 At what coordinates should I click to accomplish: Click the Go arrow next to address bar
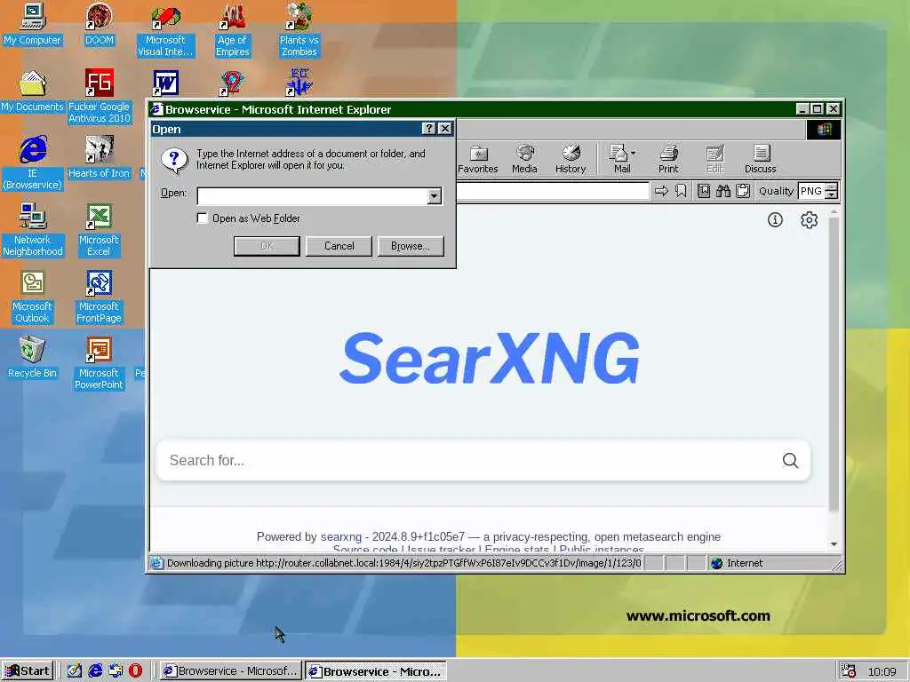661,191
